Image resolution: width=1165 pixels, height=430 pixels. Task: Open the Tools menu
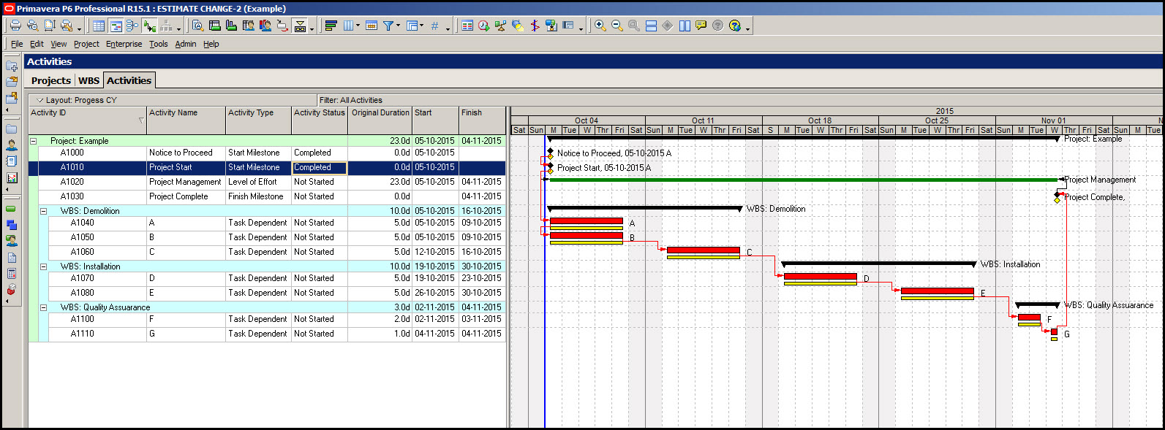pos(159,44)
